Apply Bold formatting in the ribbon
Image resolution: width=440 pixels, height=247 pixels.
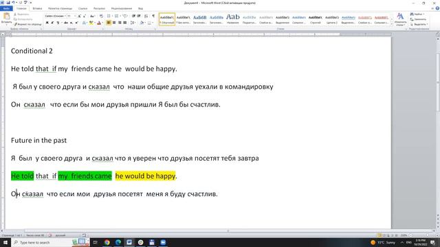[47, 23]
